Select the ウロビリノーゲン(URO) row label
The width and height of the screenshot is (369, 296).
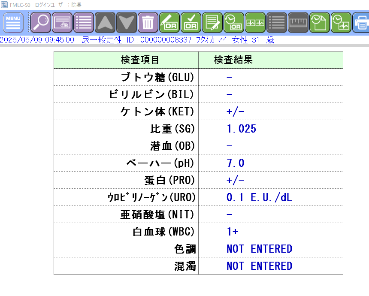(151, 197)
